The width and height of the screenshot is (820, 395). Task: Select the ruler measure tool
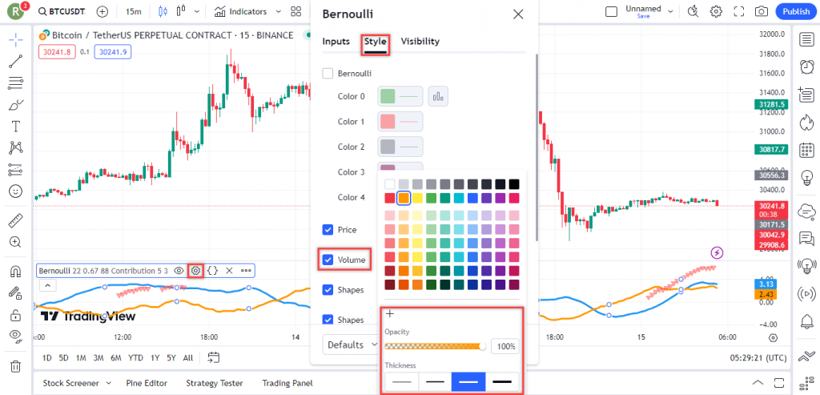[x=16, y=221]
